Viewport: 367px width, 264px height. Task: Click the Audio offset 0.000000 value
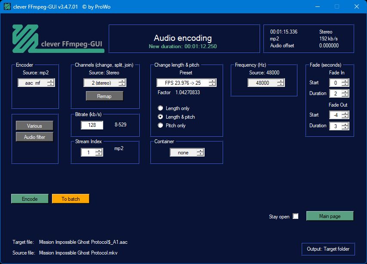[329, 46]
